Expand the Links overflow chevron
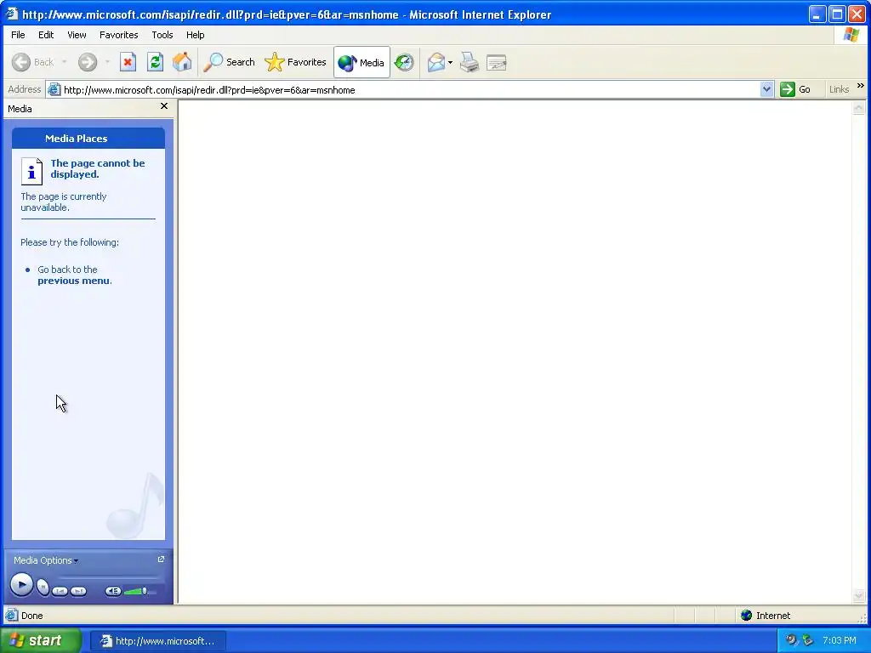The width and height of the screenshot is (871, 653). point(861,86)
